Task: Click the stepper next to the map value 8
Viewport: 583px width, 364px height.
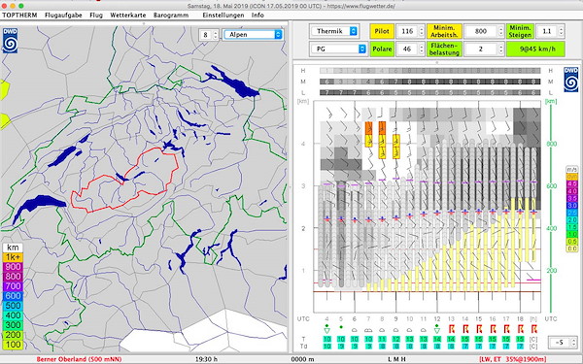Action: pyautogui.click(x=216, y=35)
